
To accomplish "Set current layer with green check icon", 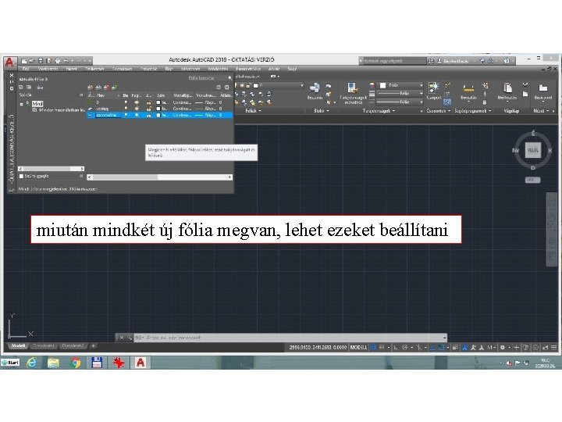I will (114, 88).
